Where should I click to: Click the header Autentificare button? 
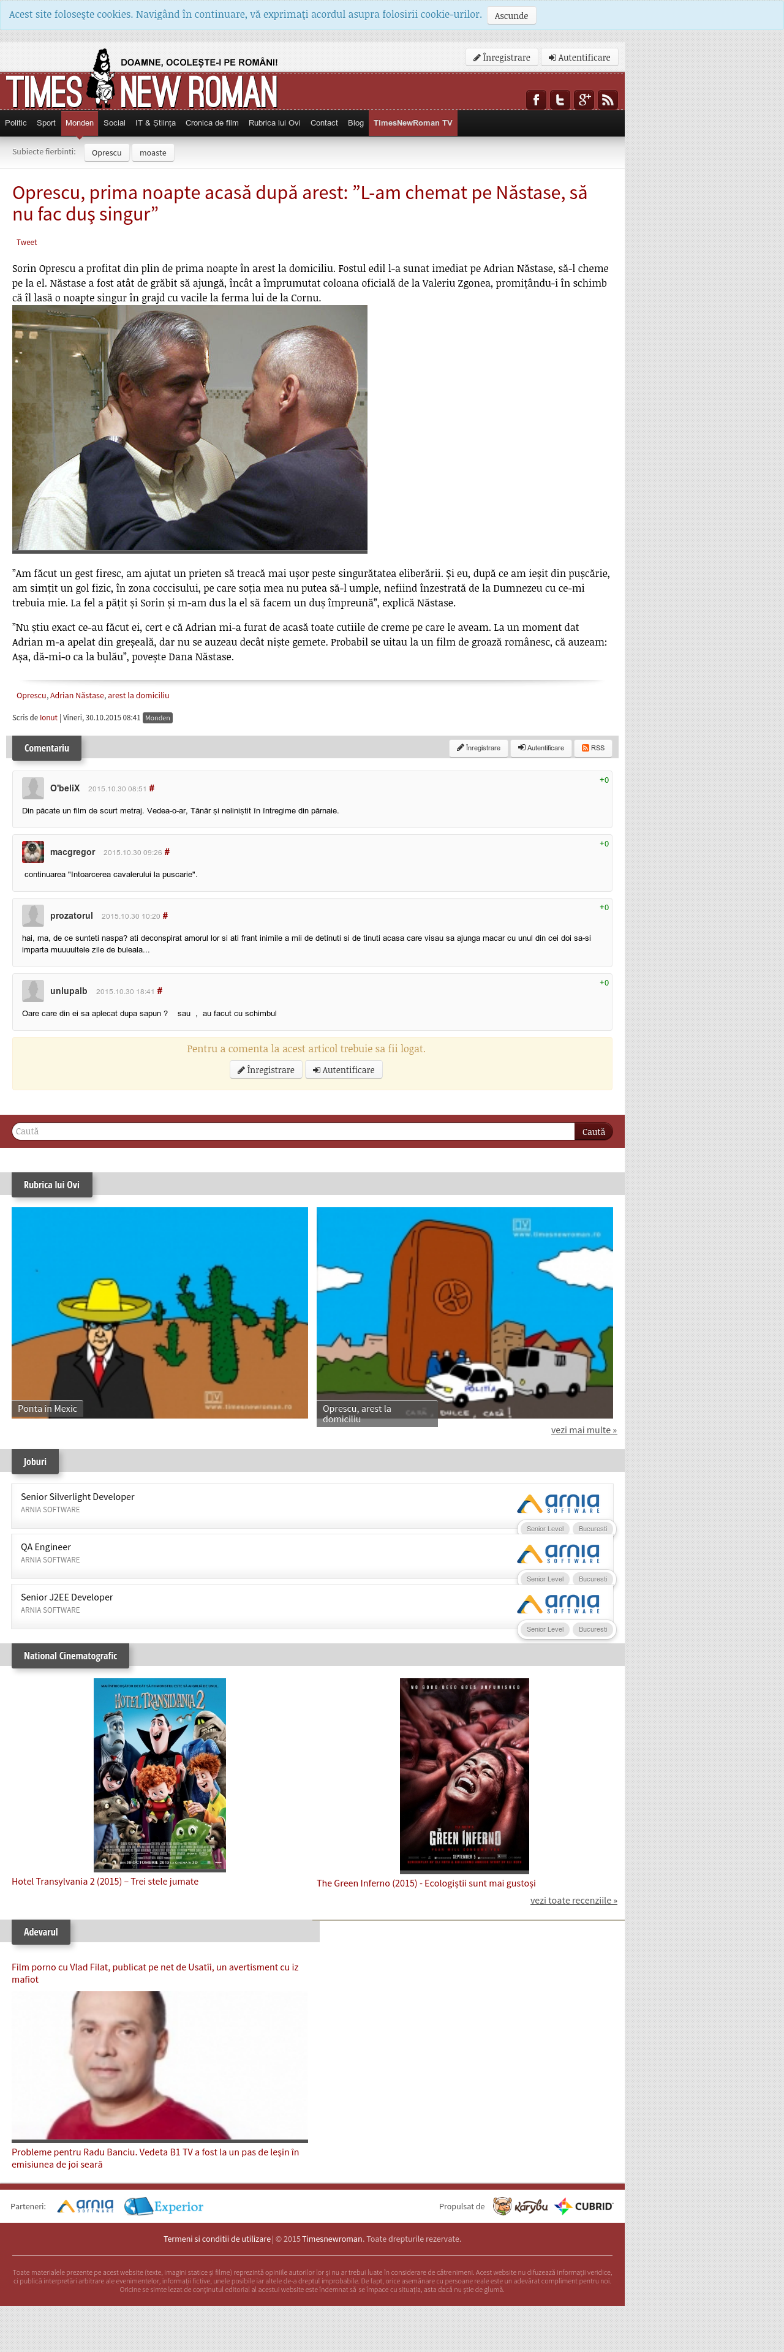579,58
